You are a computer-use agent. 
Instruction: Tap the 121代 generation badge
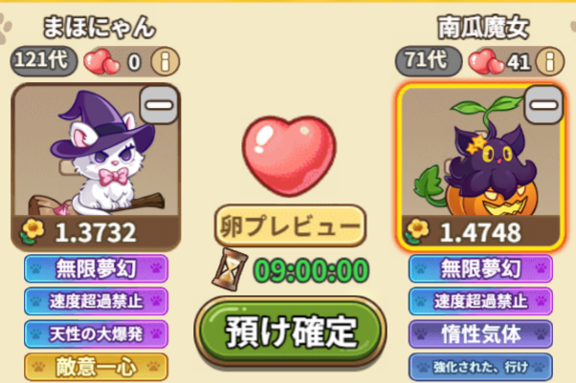pos(44,61)
